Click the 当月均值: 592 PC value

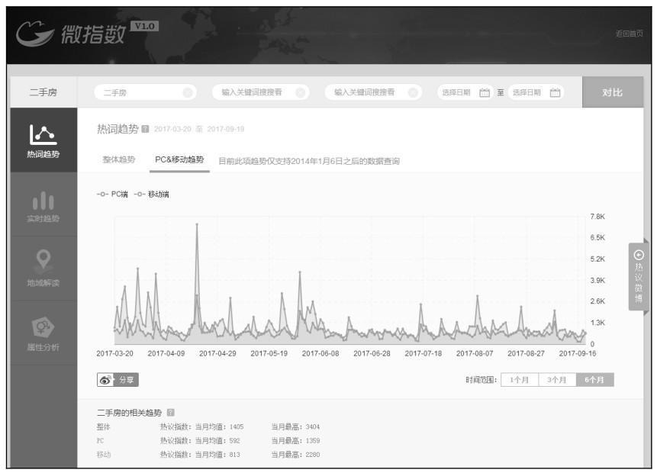click(218, 440)
